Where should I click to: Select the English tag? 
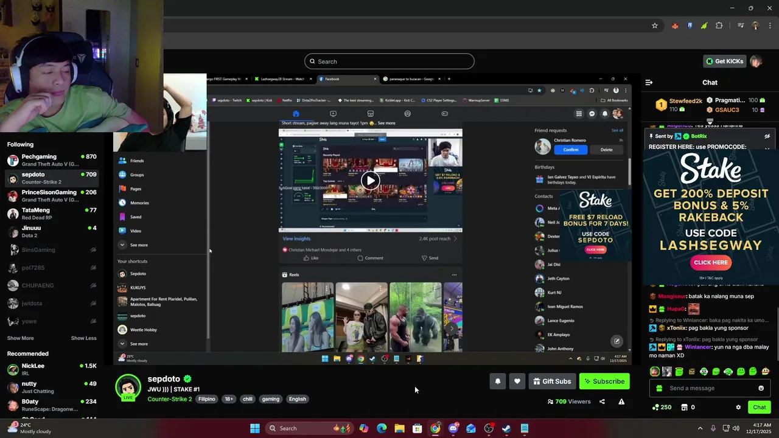click(297, 399)
